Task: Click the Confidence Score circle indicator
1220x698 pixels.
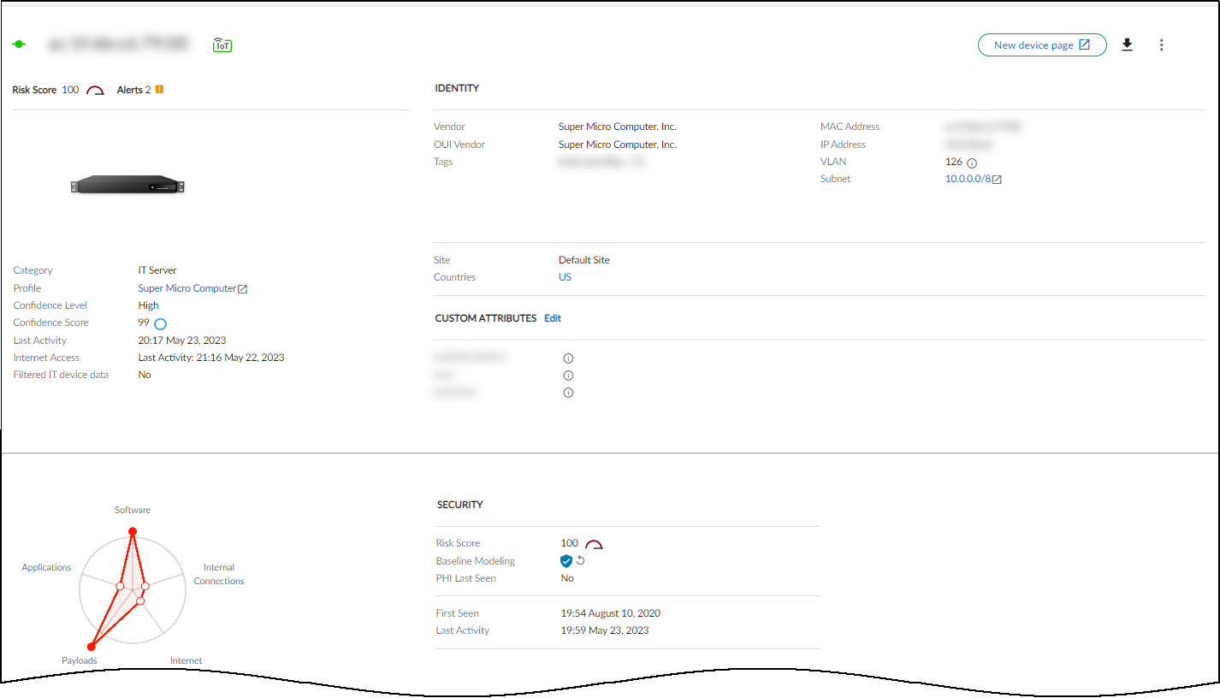Action: (x=160, y=323)
